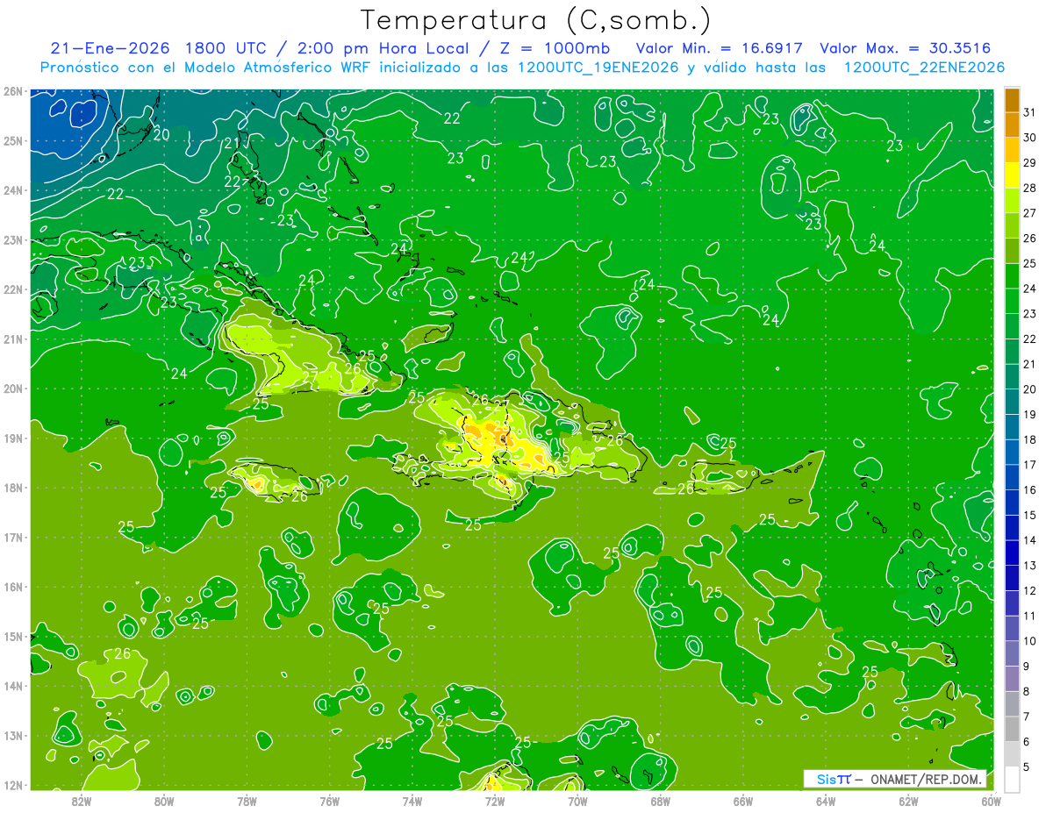Click the 13N latitude label

click(x=12, y=735)
